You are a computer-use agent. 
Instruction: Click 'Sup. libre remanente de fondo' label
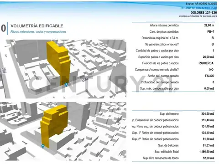click(161, 158)
